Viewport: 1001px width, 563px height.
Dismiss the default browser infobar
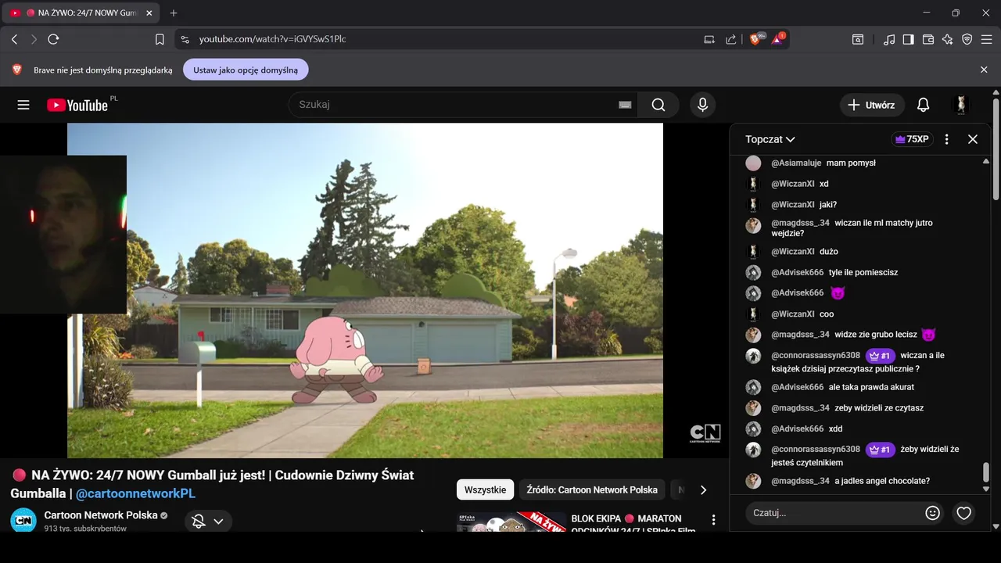[984, 70]
